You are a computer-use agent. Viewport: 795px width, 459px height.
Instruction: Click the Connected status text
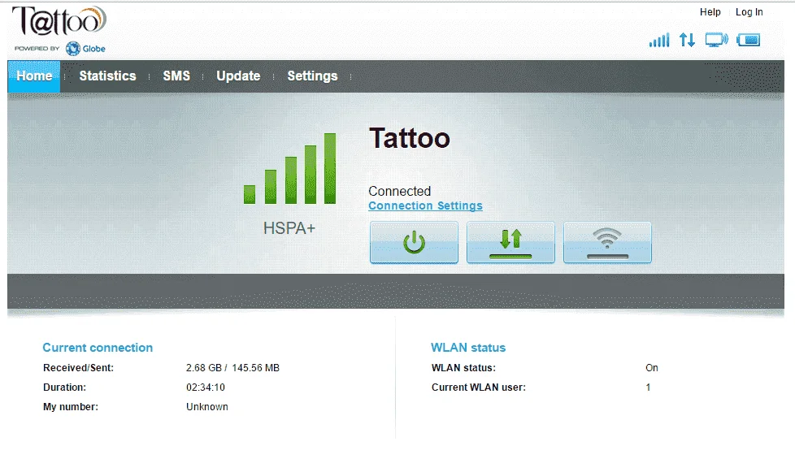click(x=399, y=191)
